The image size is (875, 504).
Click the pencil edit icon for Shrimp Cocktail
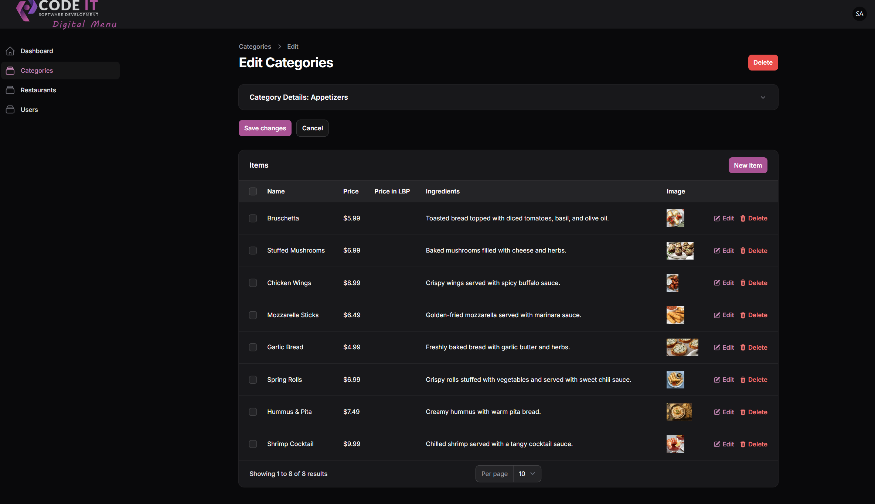click(717, 444)
